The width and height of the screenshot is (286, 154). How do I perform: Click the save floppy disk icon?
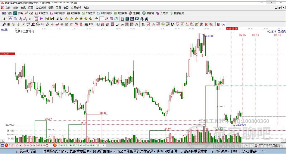pyautogui.click(x=137, y=19)
